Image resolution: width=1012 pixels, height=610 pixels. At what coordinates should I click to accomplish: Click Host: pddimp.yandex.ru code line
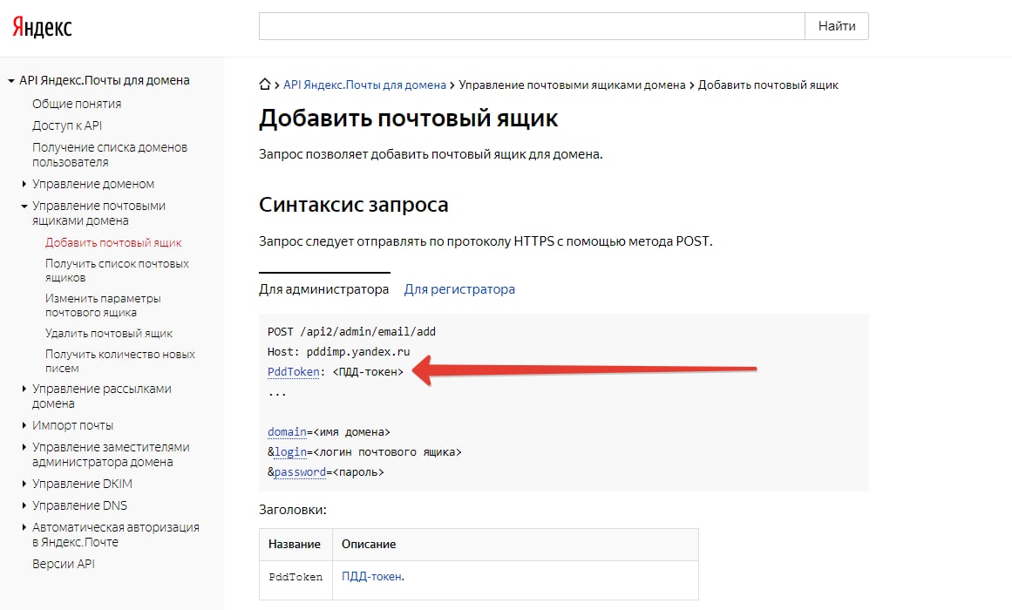click(x=339, y=352)
